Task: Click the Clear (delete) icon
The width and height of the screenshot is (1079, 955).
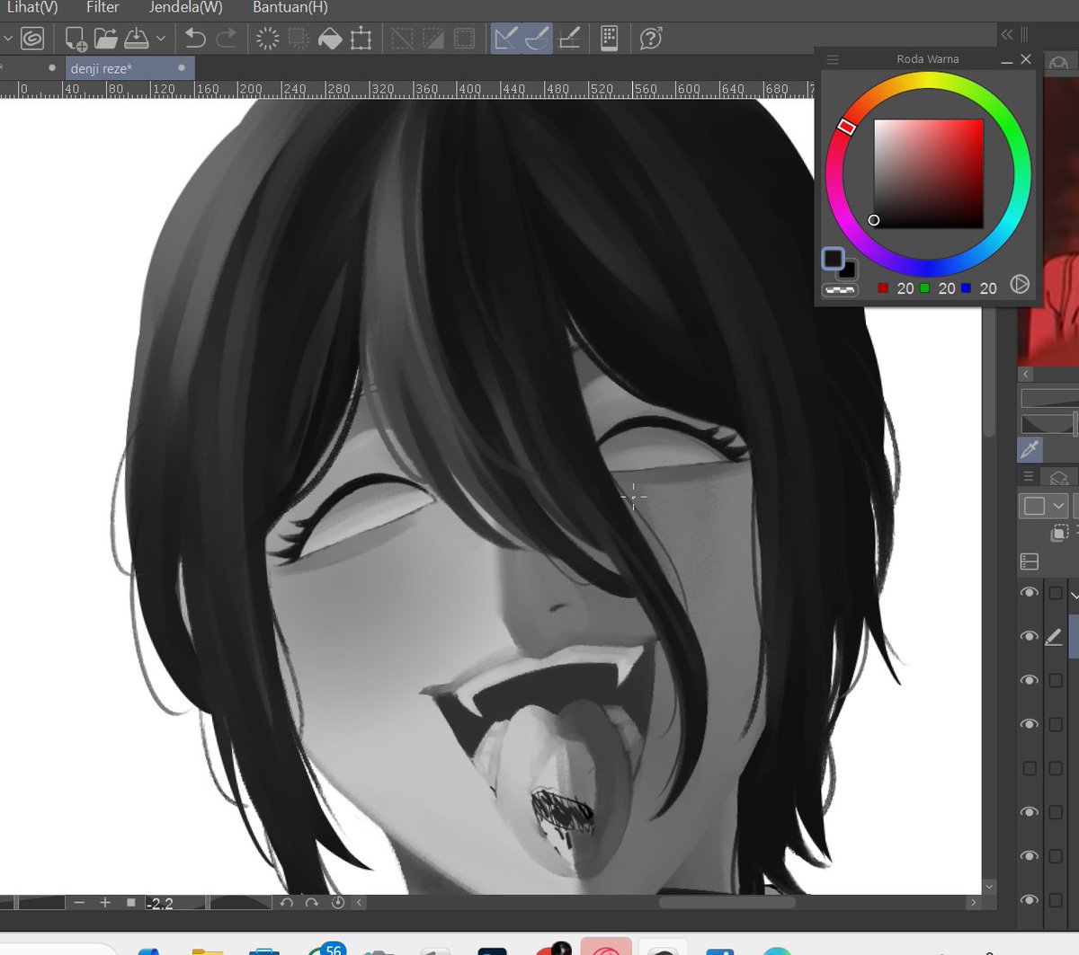Action: (x=268, y=39)
